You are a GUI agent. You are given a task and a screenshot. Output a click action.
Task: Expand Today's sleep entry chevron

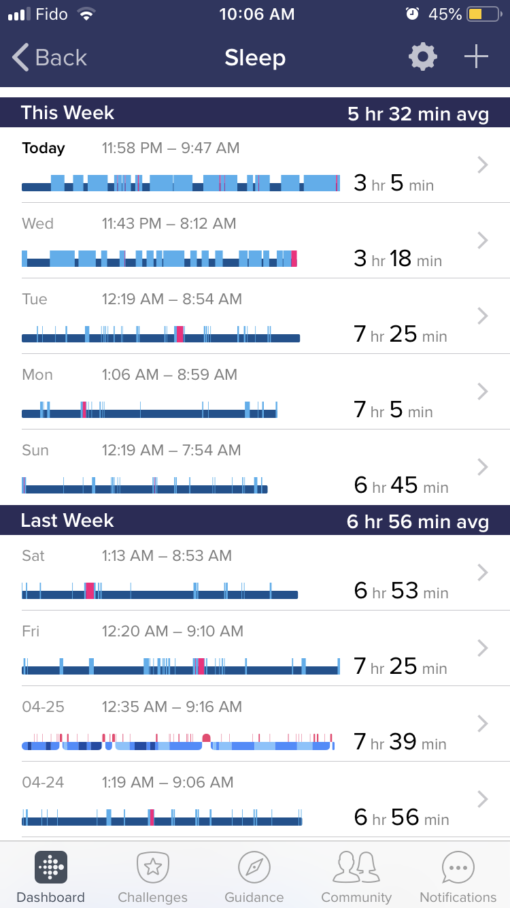[x=483, y=165]
